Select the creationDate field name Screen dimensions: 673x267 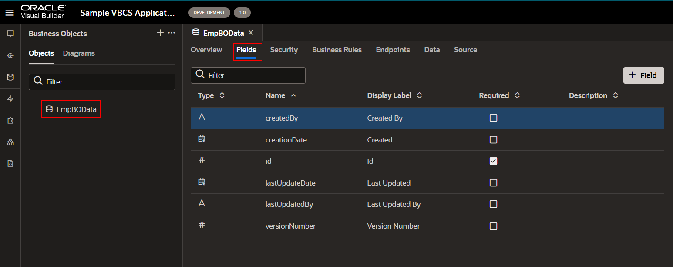pos(287,140)
